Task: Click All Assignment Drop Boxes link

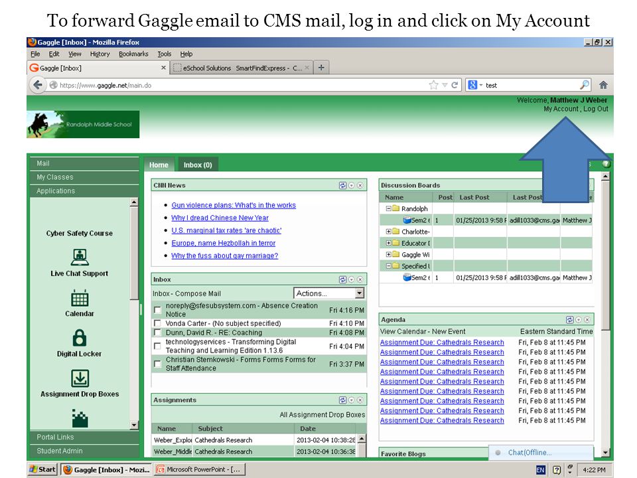Action: [x=322, y=414]
